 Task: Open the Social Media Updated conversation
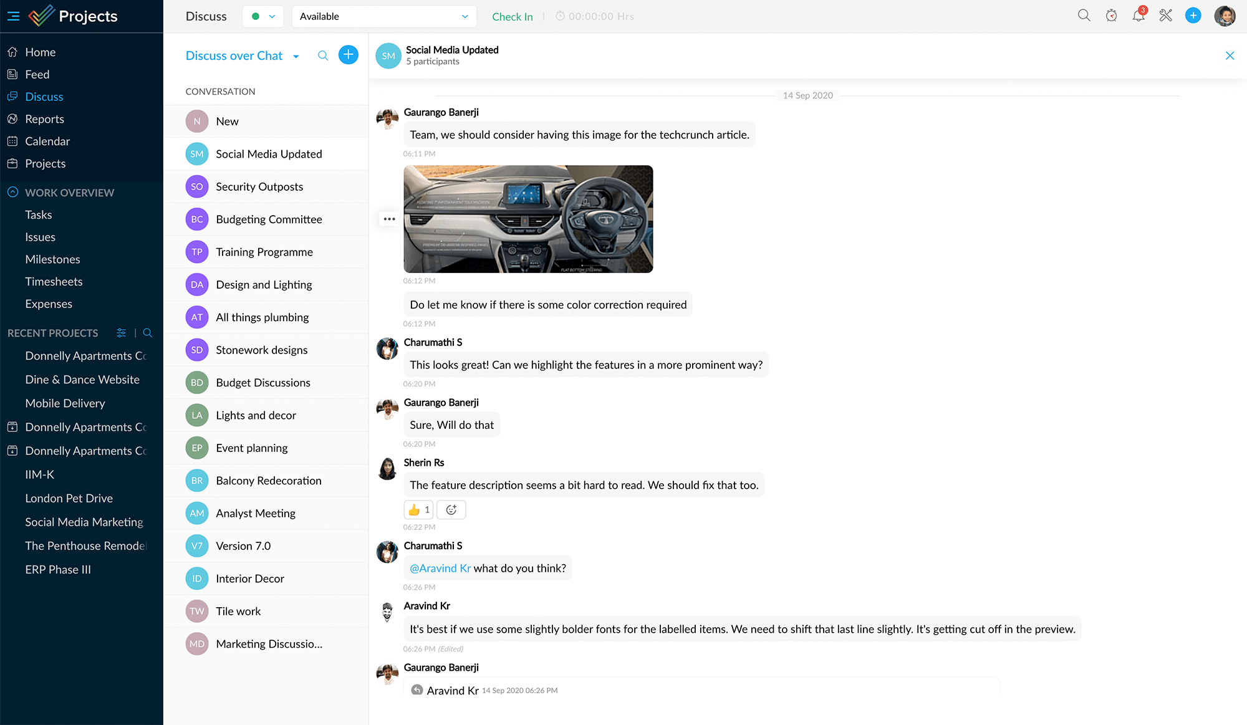[x=268, y=153]
